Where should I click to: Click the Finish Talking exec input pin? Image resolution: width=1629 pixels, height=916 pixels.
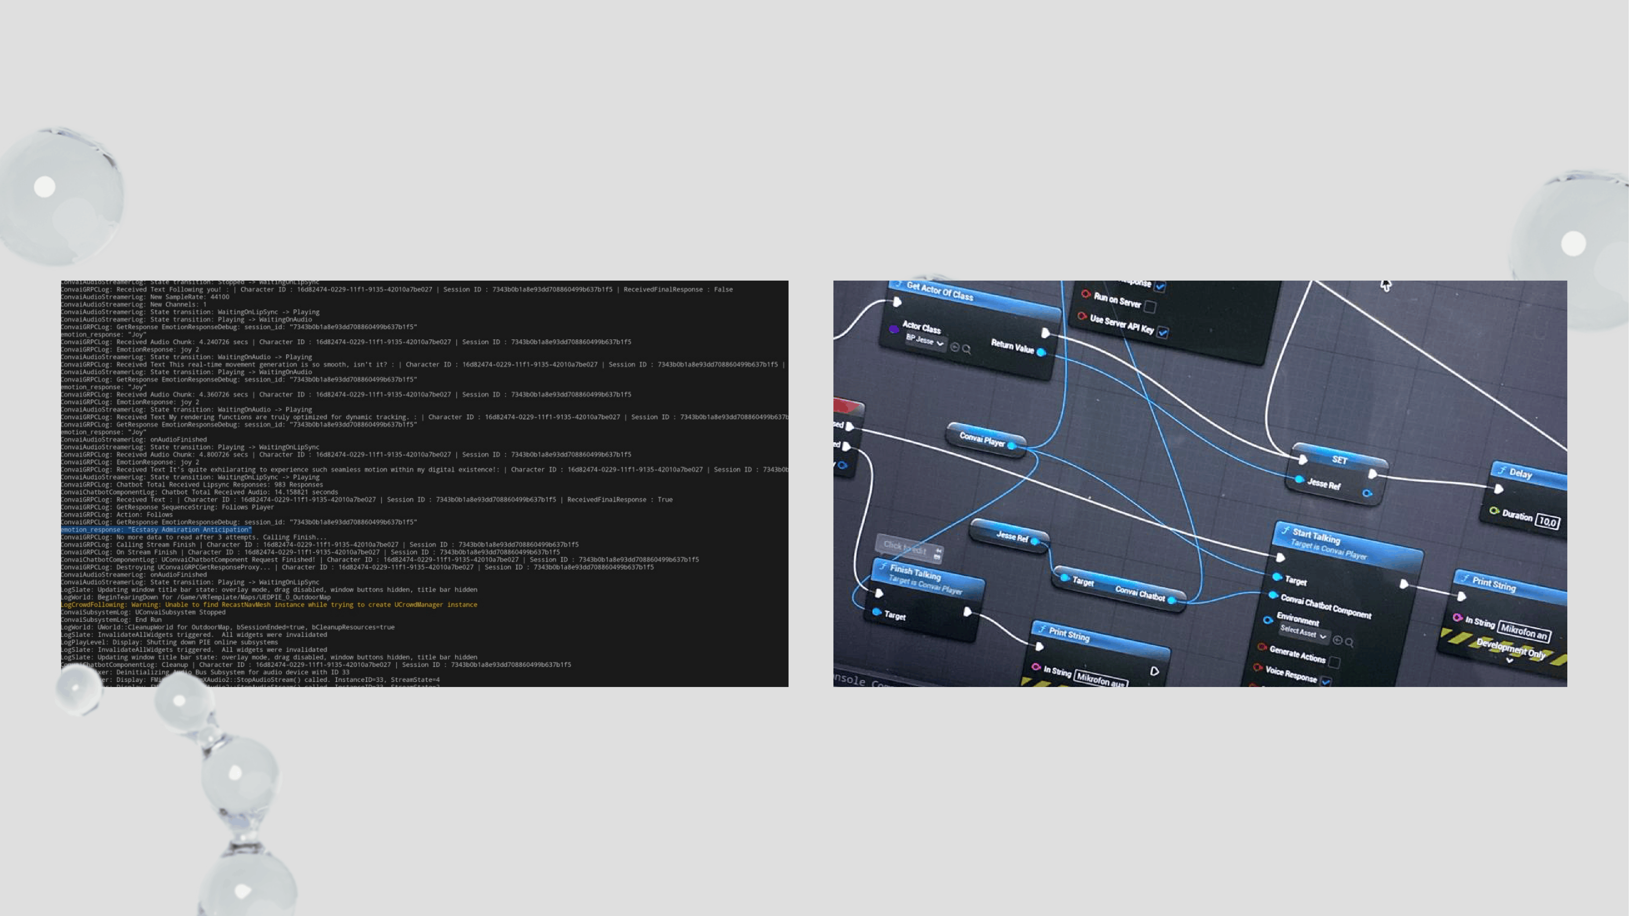[x=879, y=593]
